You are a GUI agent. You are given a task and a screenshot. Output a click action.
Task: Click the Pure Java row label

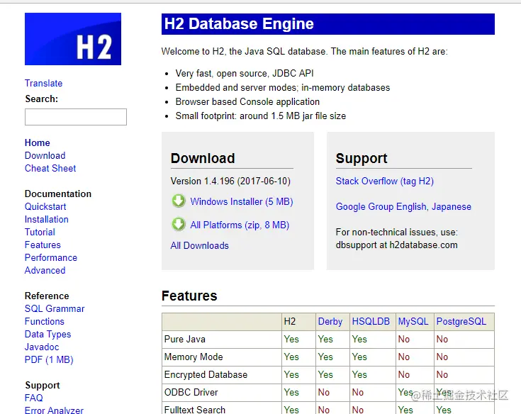(185, 340)
